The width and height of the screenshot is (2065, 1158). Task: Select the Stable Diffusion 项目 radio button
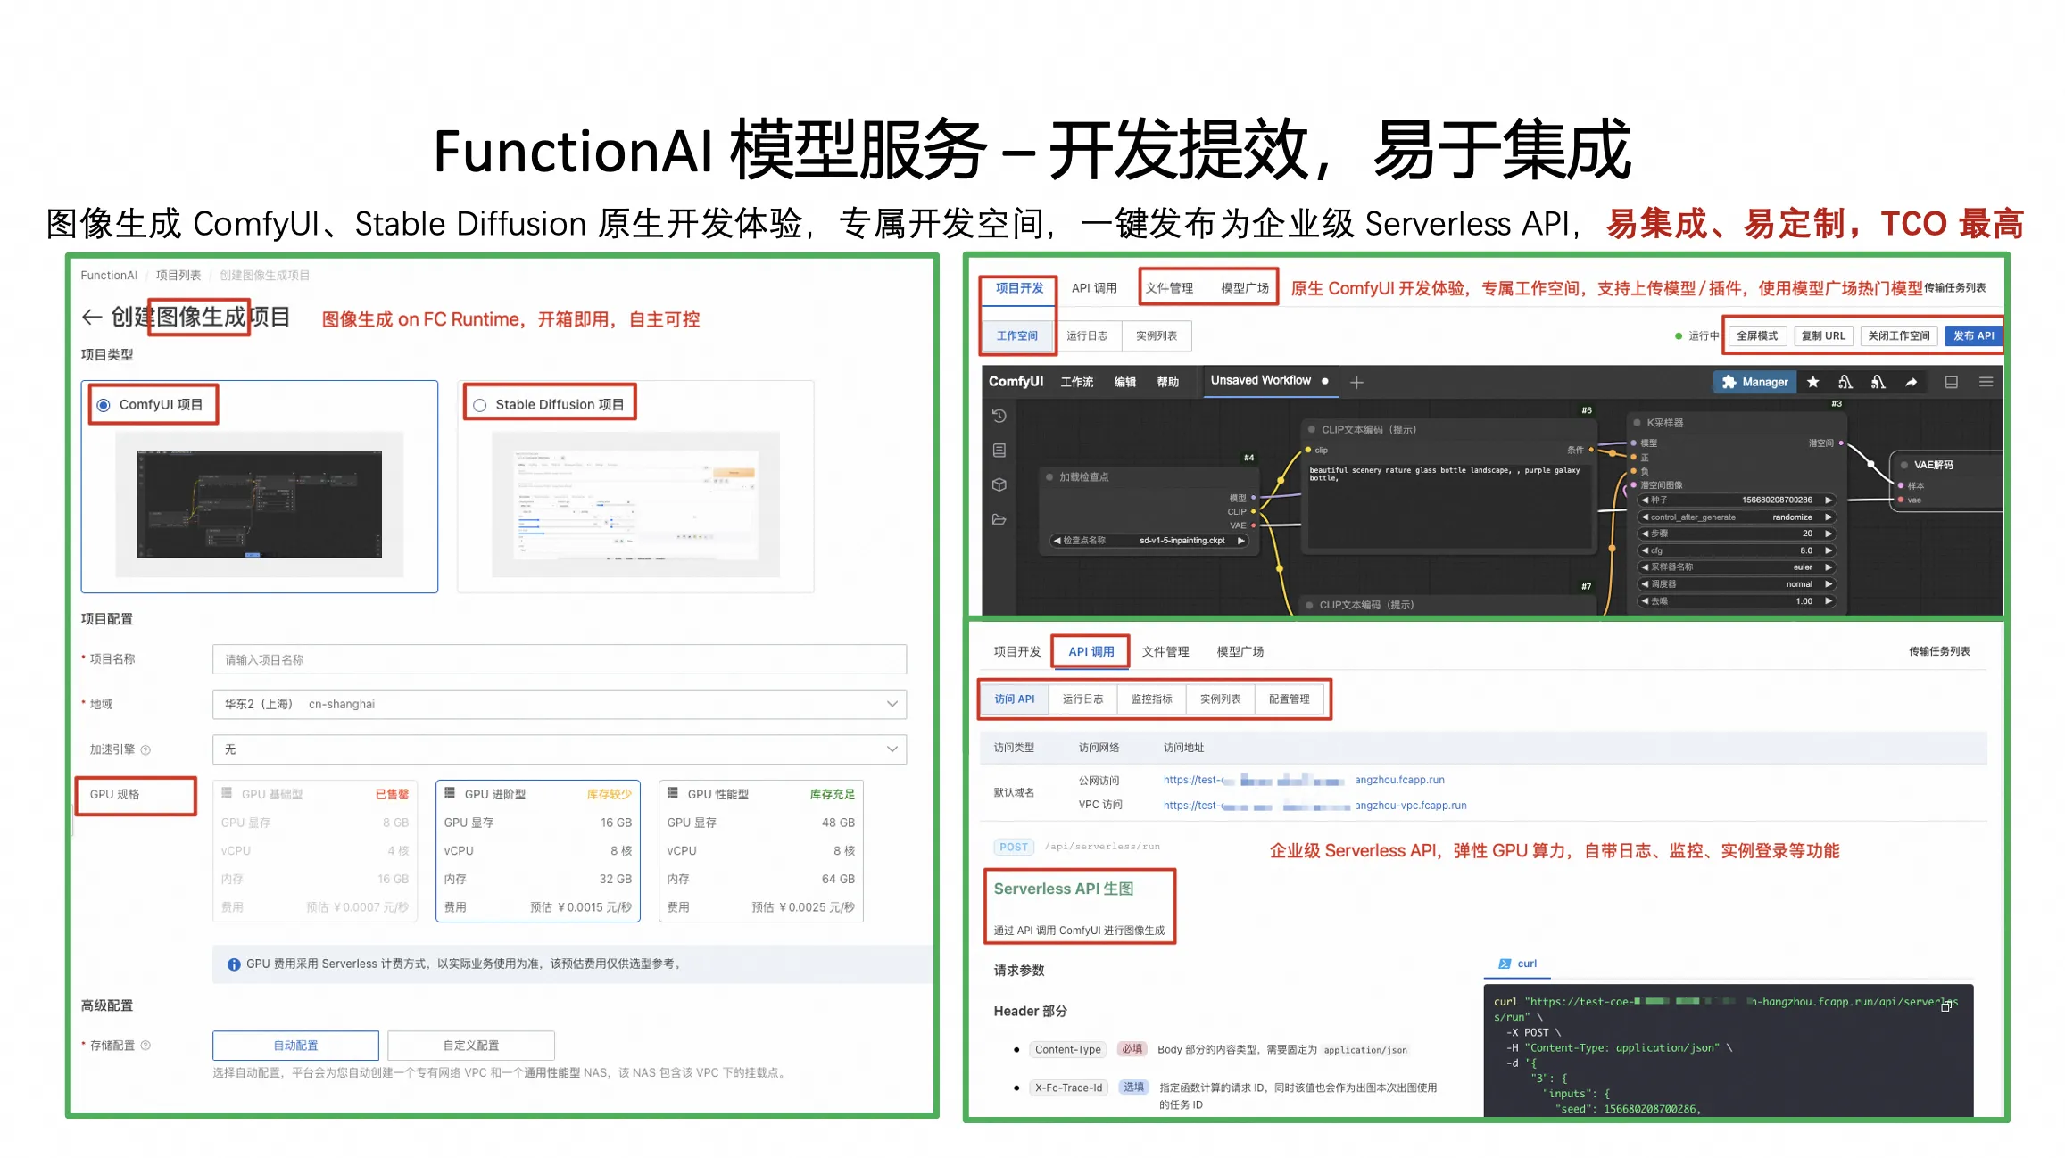[x=480, y=405]
